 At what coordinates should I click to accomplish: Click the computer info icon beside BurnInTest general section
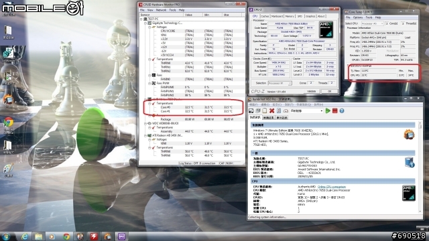point(410,162)
